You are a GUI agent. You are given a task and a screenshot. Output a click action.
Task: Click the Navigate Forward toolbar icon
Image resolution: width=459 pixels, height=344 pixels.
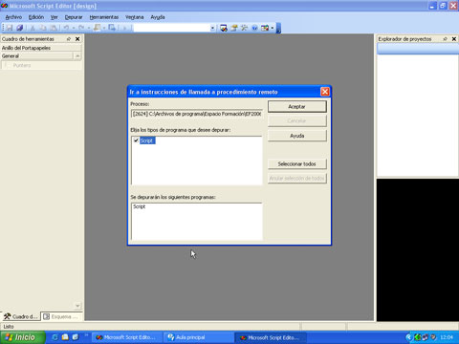click(x=112, y=28)
